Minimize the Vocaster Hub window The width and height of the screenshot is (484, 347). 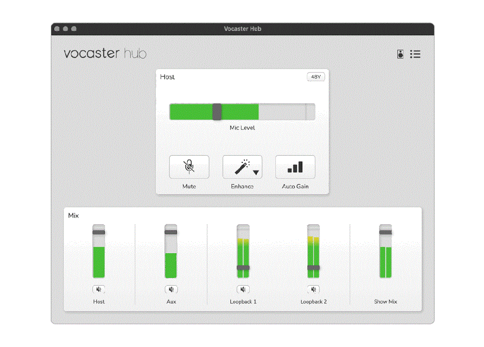[65, 29]
